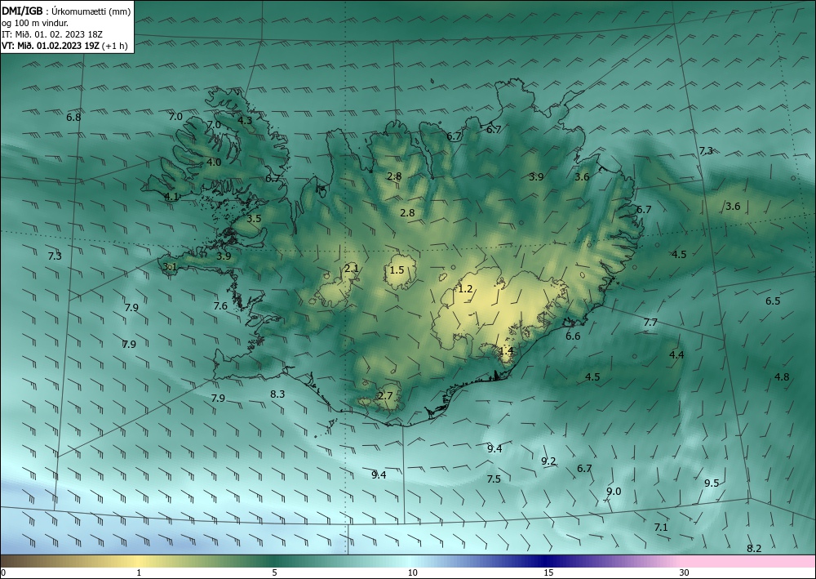Click the map value '9.0'
The width and height of the screenshot is (816, 579).
tap(614, 491)
